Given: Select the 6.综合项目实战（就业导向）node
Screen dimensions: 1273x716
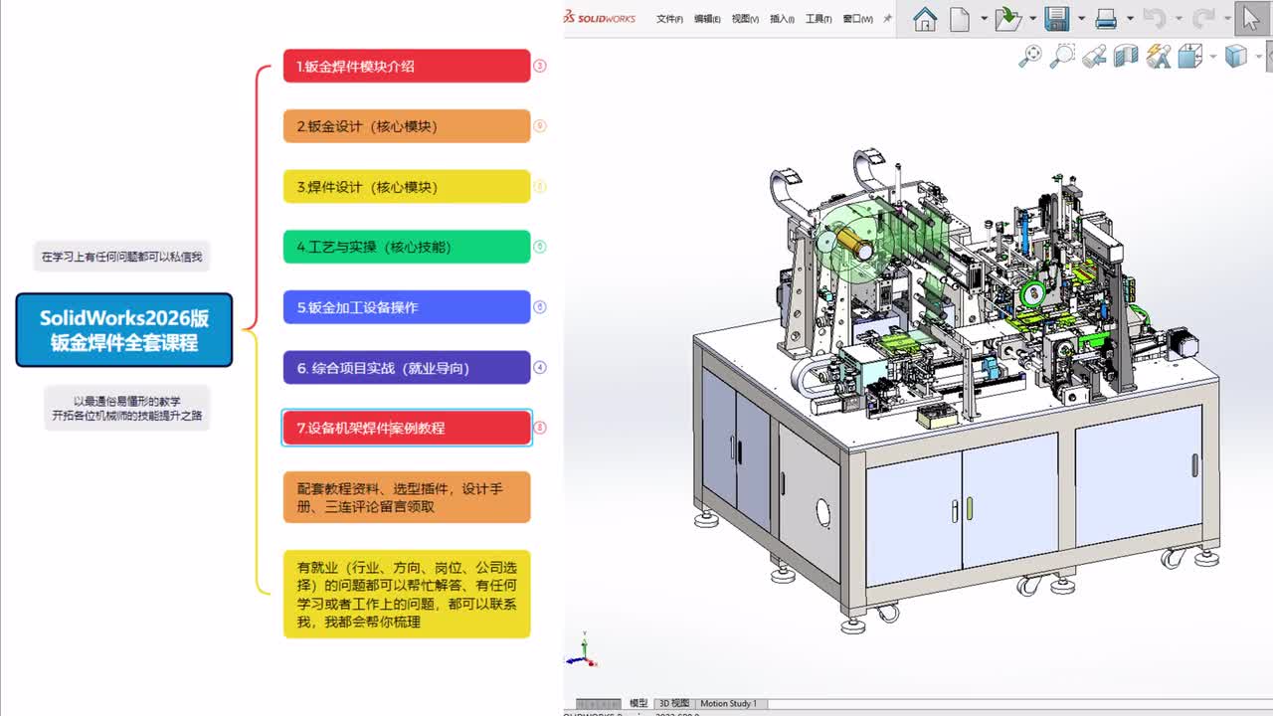Looking at the screenshot, I should tap(407, 368).
